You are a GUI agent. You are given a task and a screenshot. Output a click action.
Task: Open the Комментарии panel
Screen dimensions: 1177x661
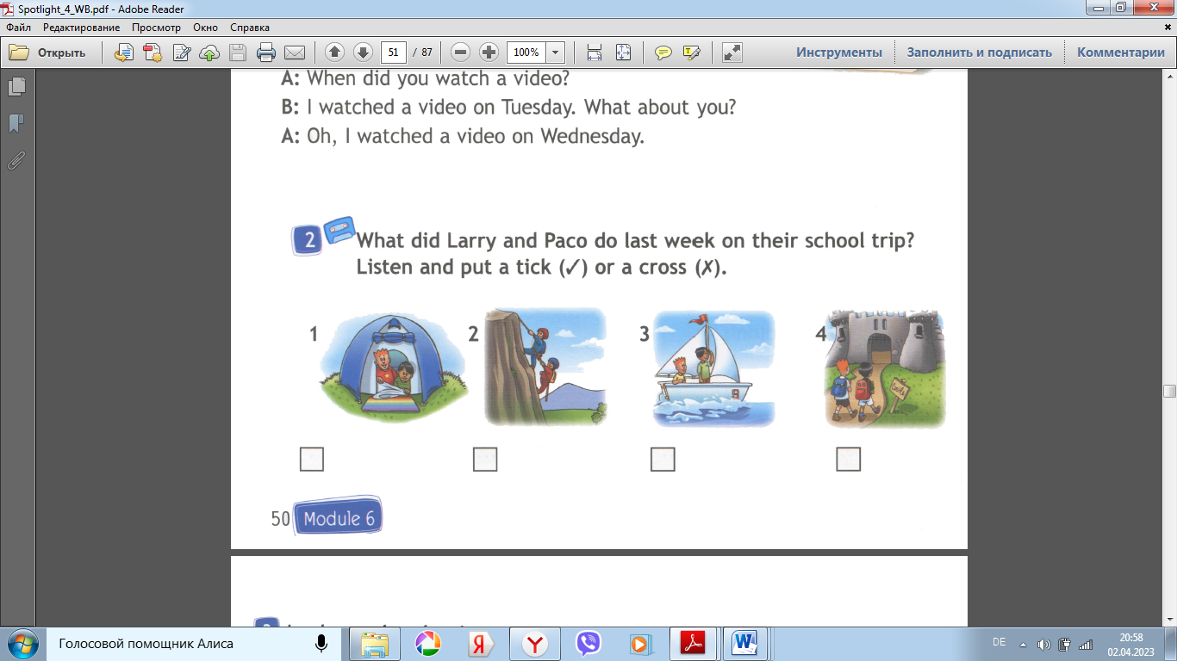click(x=1121, y=53)
